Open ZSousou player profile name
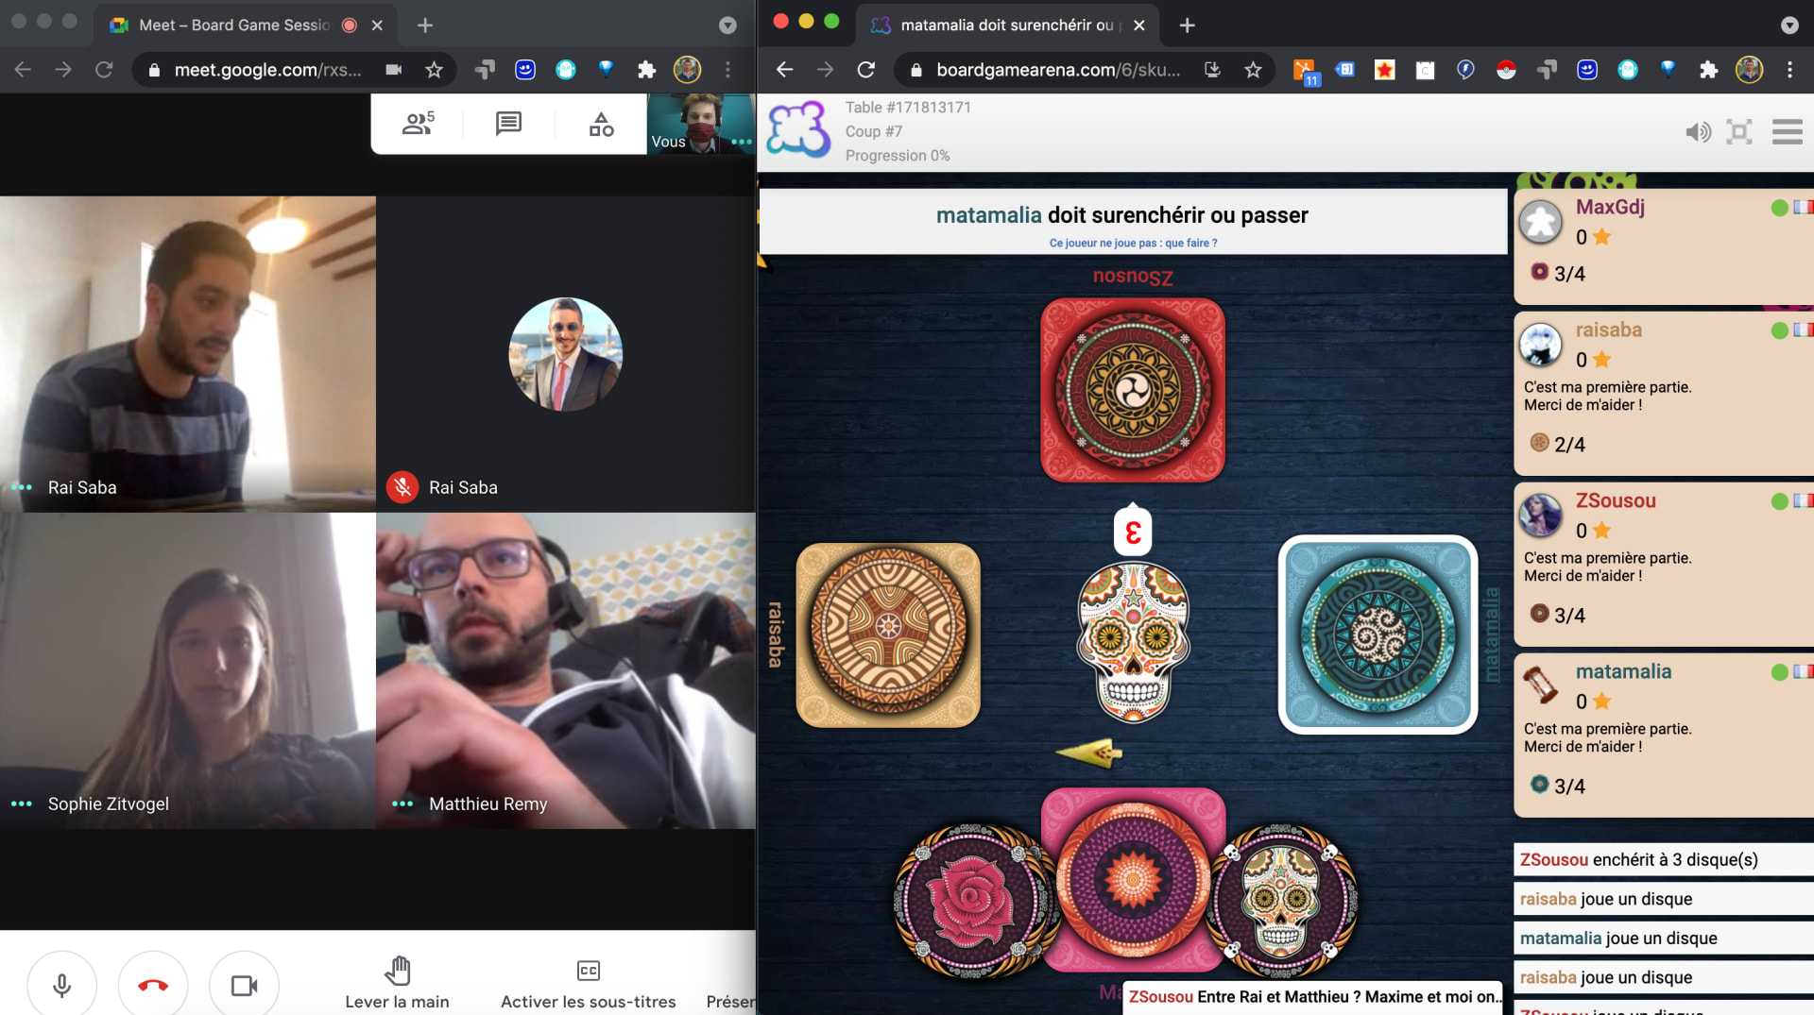This screenshot has width=1814, height=1015. click(x=1616, y=500)
